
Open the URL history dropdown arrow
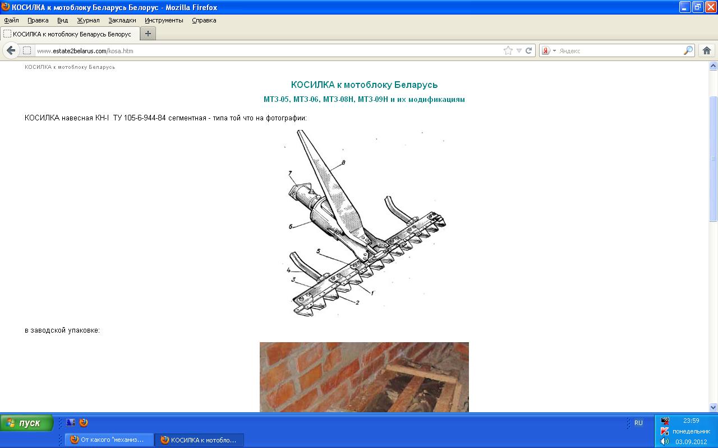pyautogui.click(x=519, y=50)
